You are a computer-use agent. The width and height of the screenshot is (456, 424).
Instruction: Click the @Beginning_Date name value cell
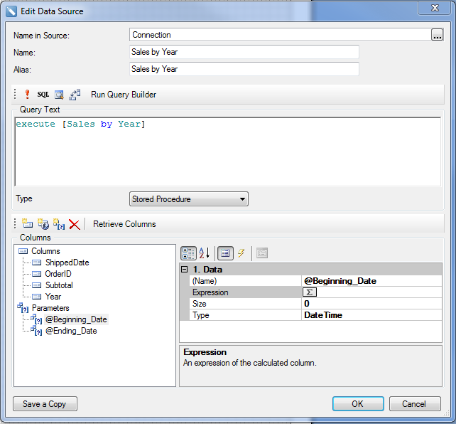[371, 281]
